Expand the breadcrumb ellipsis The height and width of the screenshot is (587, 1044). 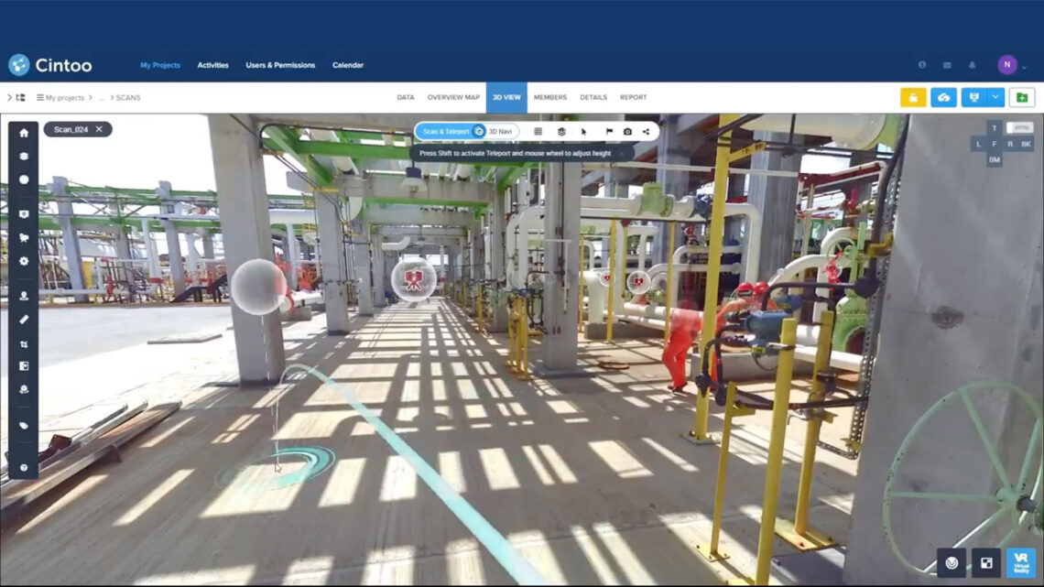102,98
